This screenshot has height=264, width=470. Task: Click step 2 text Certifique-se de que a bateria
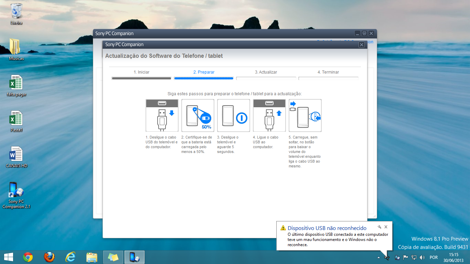point(197,144)
